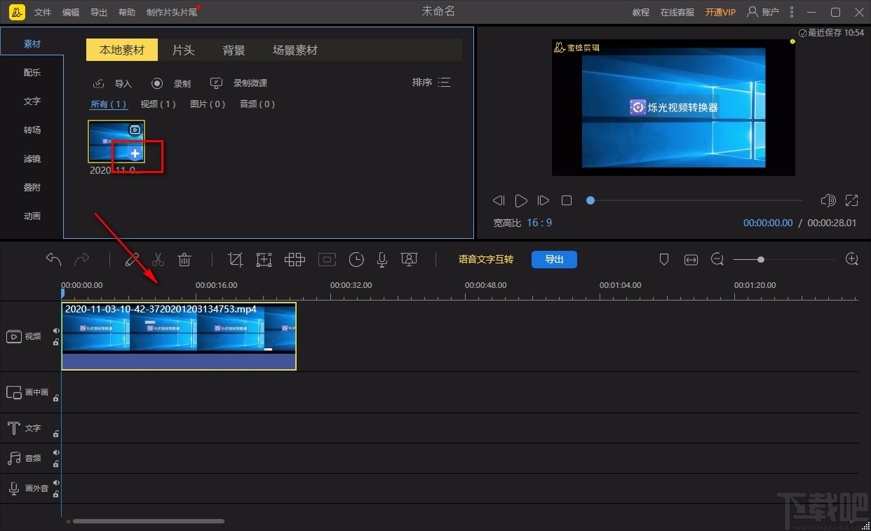
Task: Click the trash delete icon in the toolbar
Action: 184,260
